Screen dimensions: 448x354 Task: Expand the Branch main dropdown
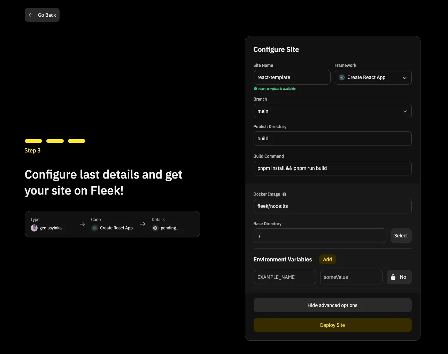[332, 111]
